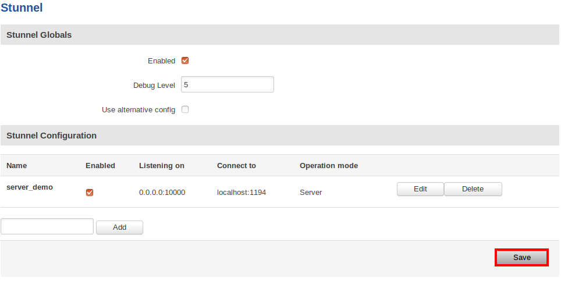This screenshot has height=281, width=561.
Task: Click the Operation mode column header
Action: [328, 166]
